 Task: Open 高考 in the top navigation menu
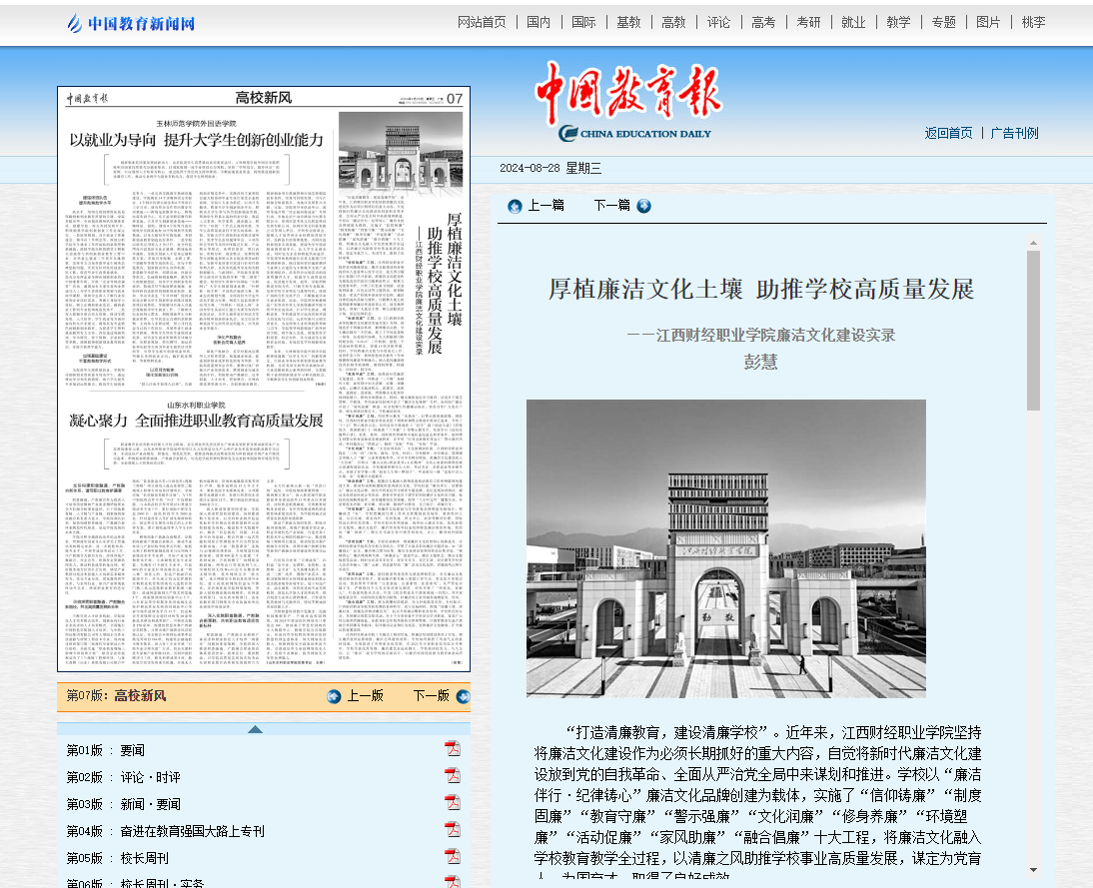point(763,22)
